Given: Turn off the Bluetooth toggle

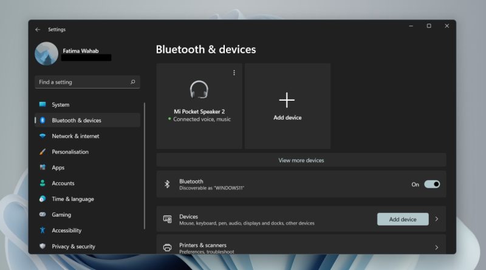Looking at the screenshot, I should (x=432, y=184).
